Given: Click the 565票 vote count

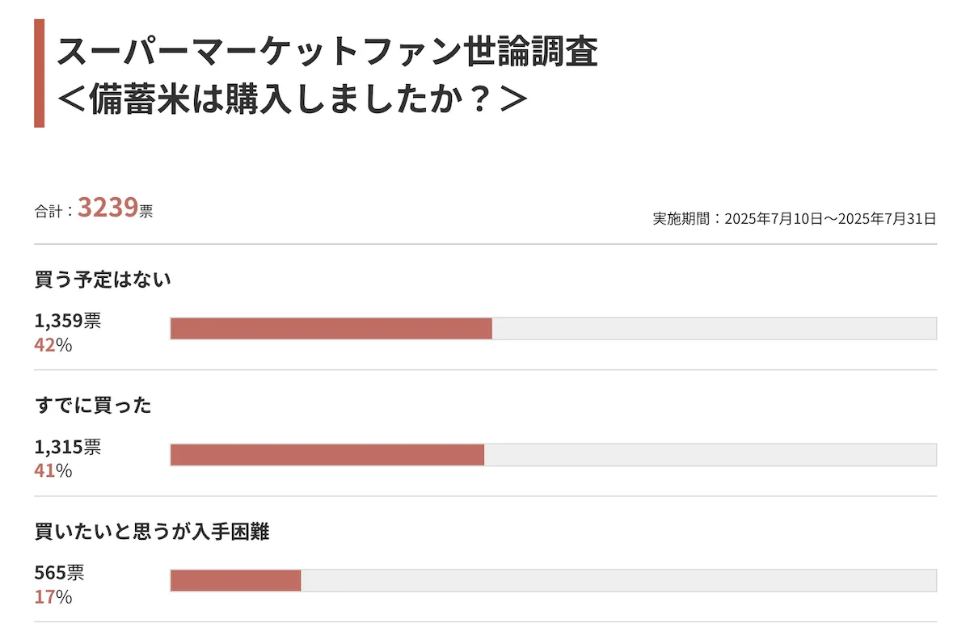Looking at the screenshot, I should [59, 573].
